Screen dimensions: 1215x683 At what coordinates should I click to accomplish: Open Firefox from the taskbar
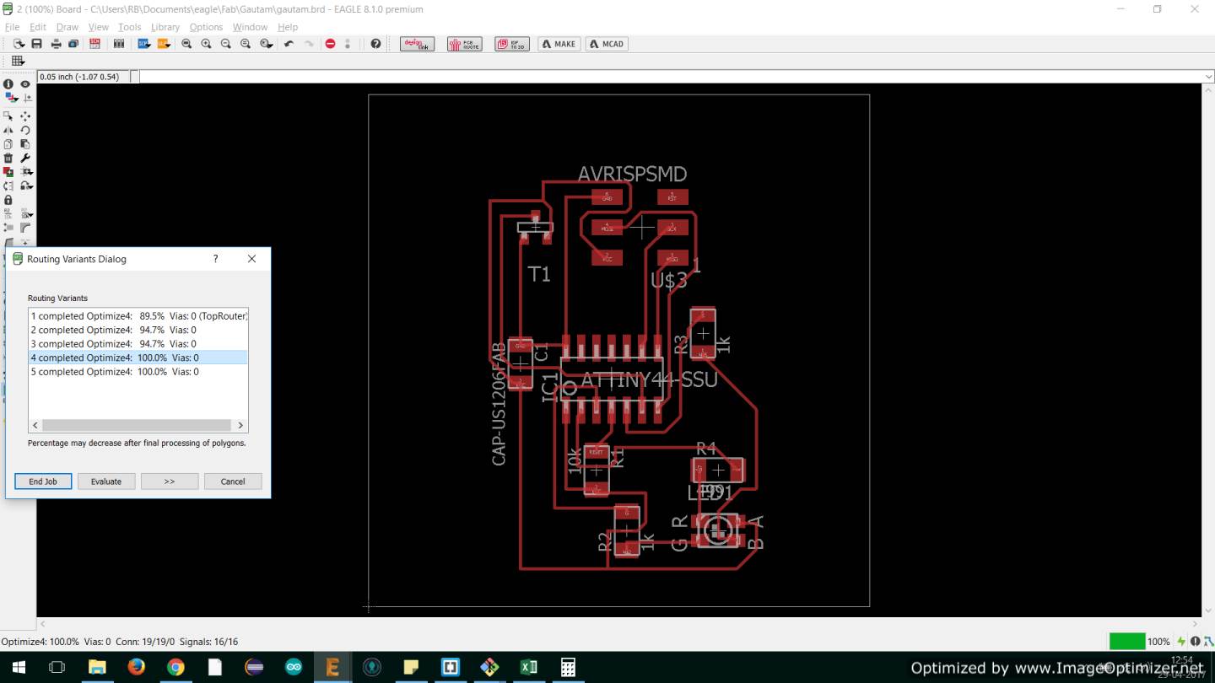pos(136,667)
